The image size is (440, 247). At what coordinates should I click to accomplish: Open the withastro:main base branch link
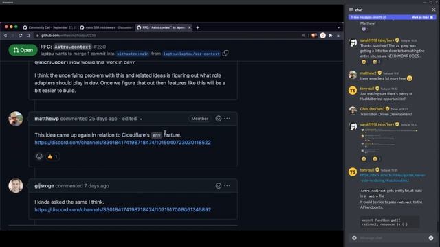133,54
